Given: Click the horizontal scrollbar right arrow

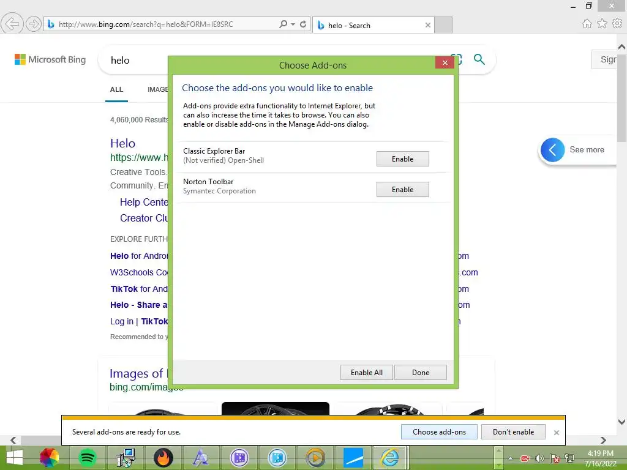Looking at the screenshot, I should (603, 440).
